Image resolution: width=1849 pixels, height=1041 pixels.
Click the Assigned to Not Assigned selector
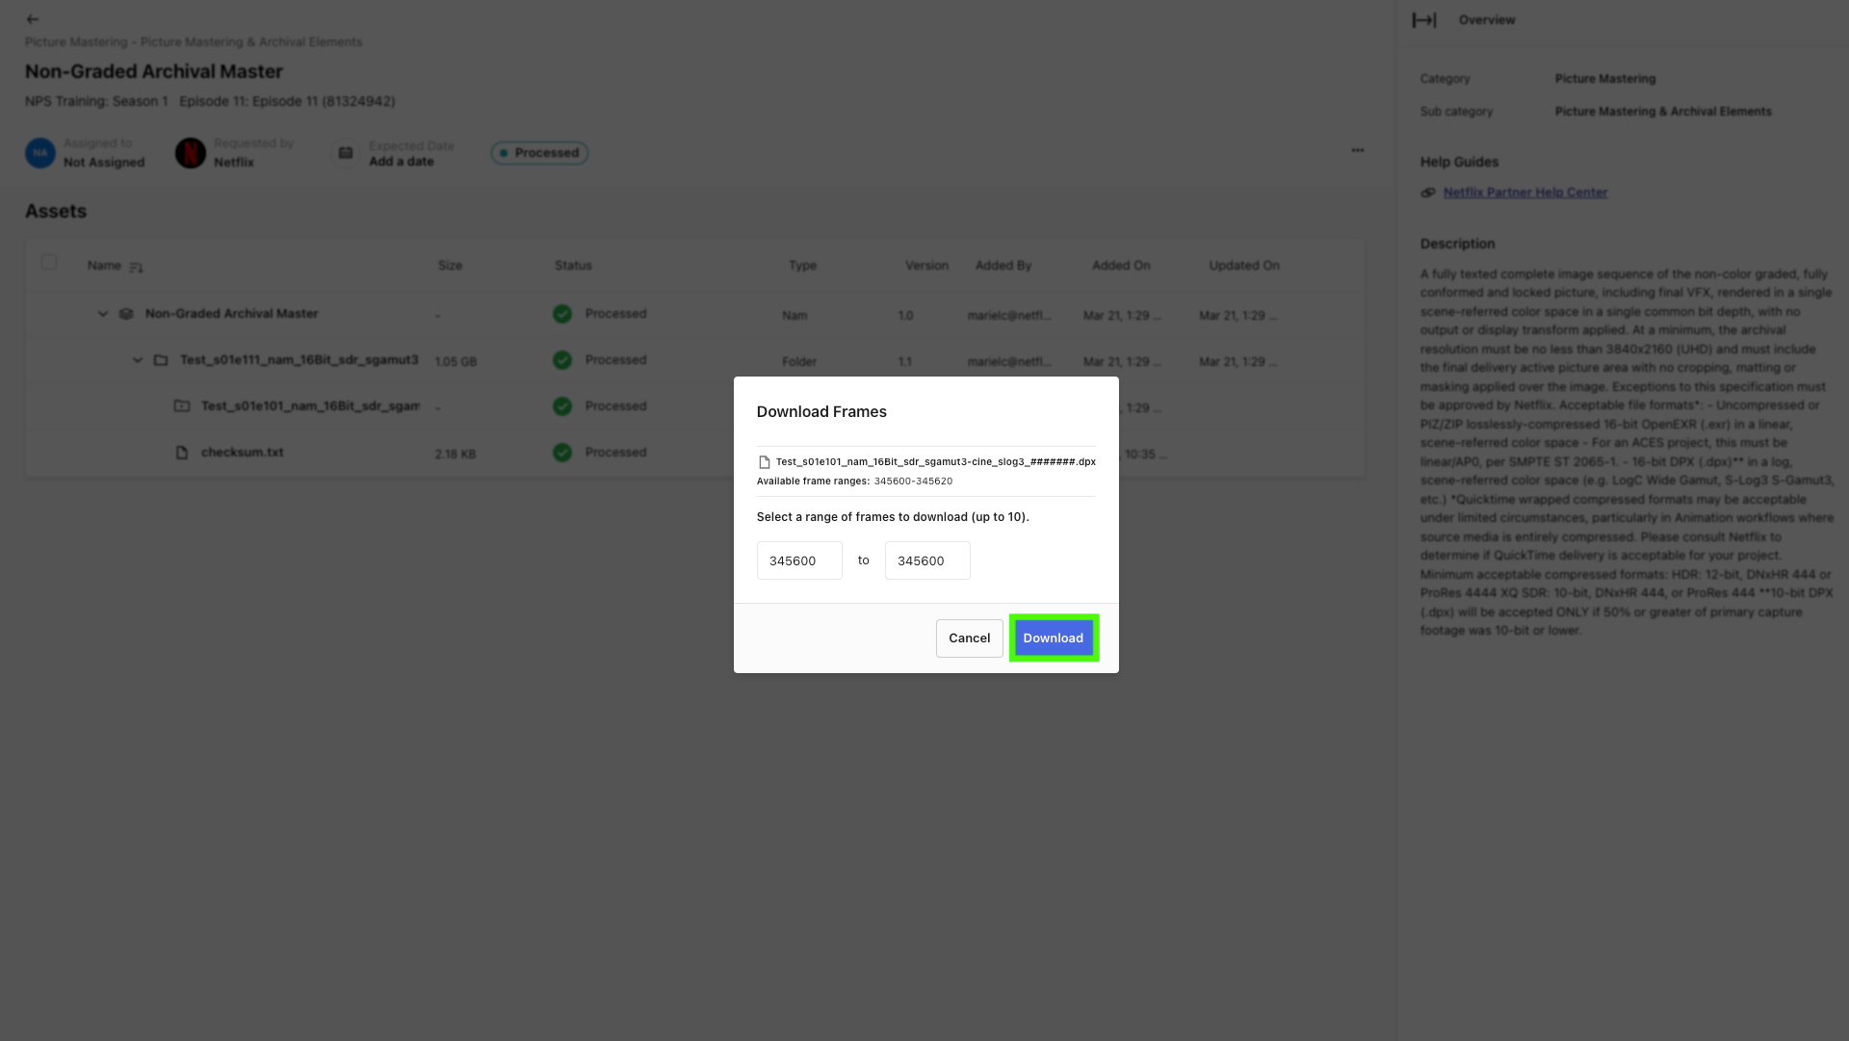click(87, 152)
